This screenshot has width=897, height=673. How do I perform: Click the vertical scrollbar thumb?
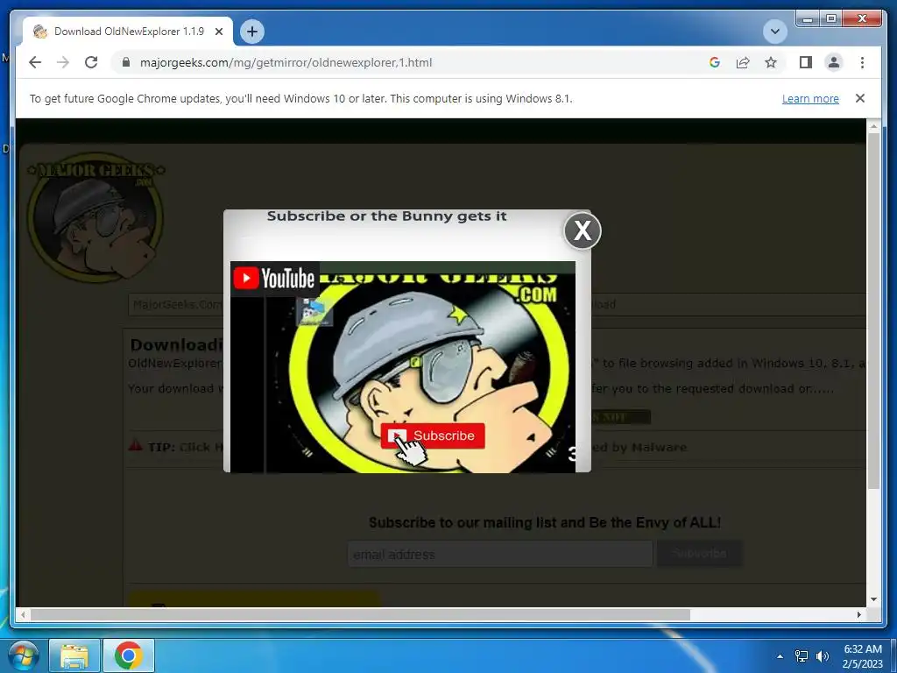[x=873, y=310]
